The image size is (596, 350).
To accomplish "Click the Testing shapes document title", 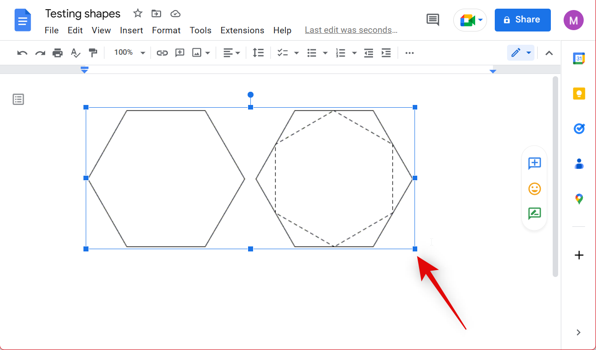I will 83,14.
